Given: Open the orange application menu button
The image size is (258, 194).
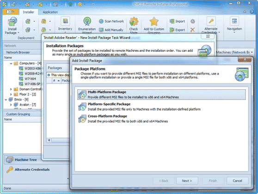Looking at the screenshot, I should (10, 12).
